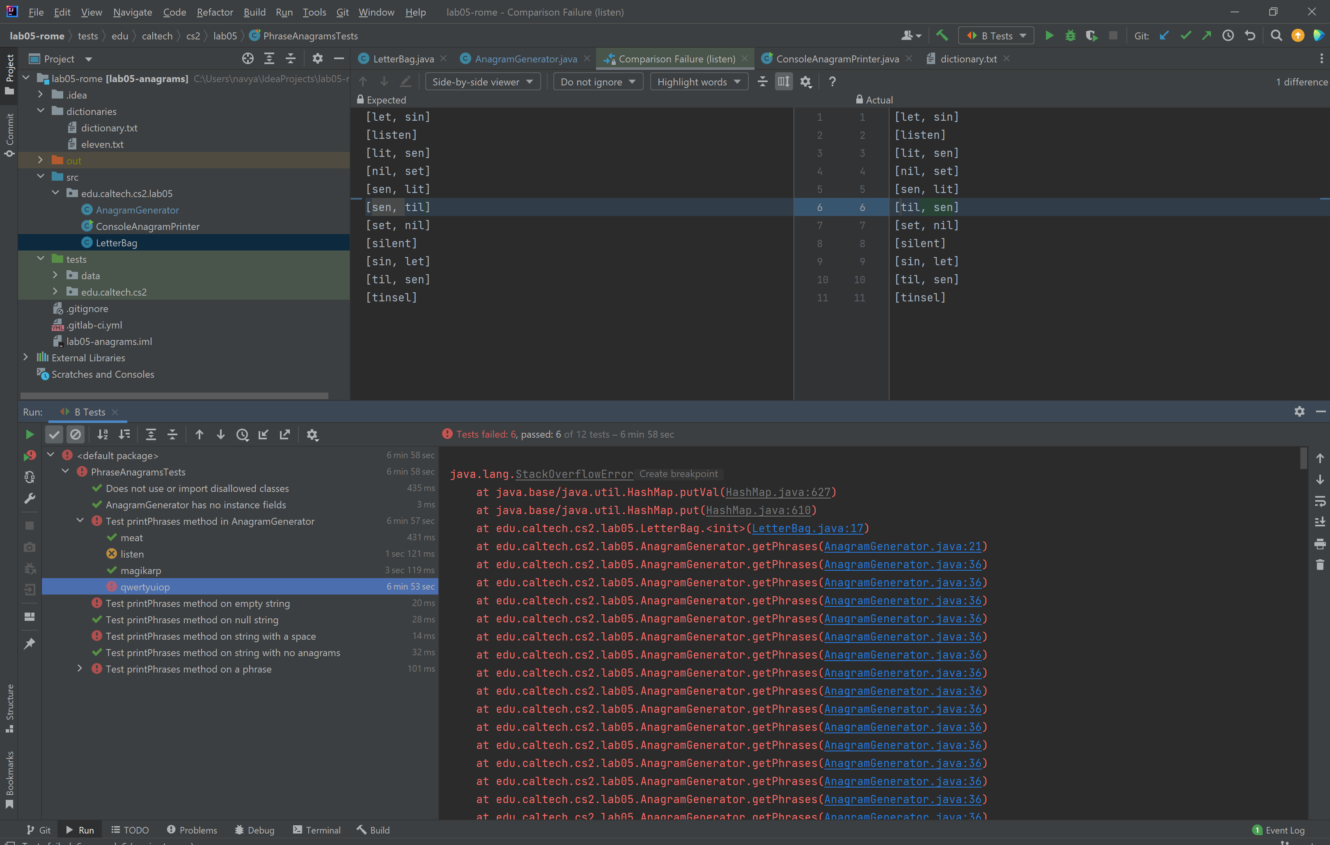Open Search Everywhere magnifier icon
Viewport: 1330px width, 845px height.
coord(1276,36)
